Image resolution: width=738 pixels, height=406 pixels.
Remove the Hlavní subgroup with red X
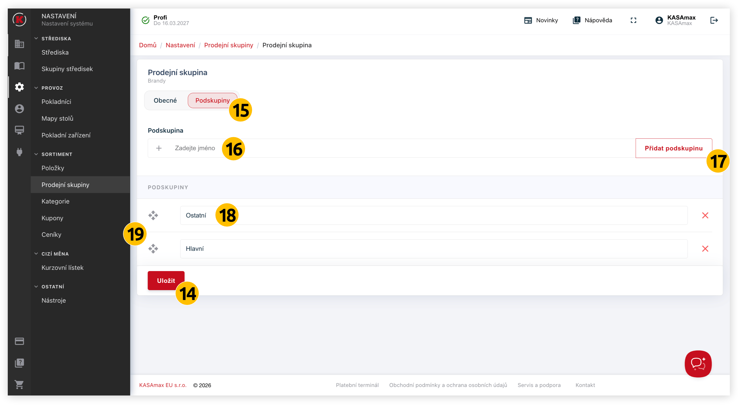pyautogui.click(x=705, y=249)
